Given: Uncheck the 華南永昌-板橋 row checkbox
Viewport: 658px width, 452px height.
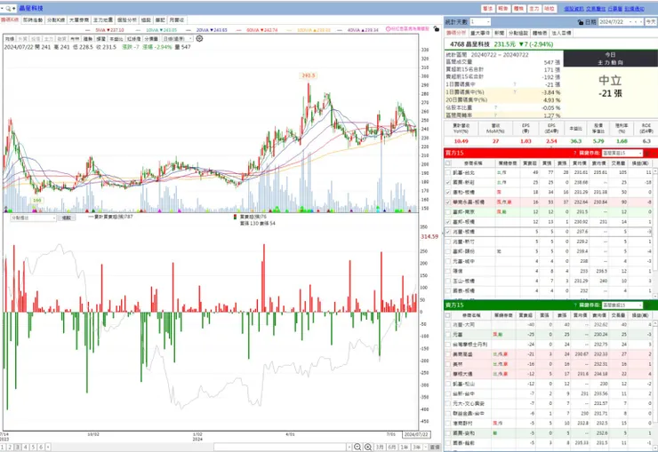Looking at the screenshot, I should pos(448,202).
